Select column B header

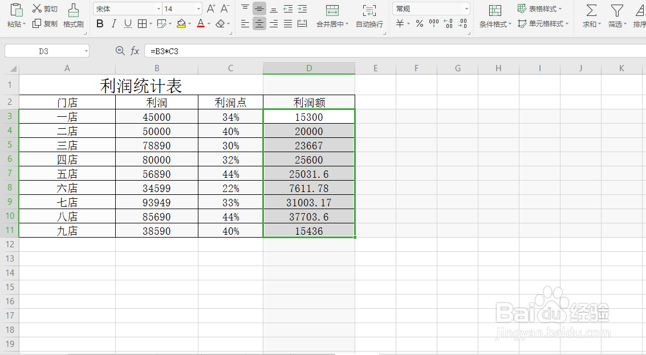pos(157,68)
